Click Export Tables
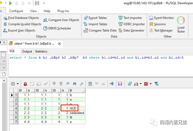Viewport: 193px width, 131px height. 95,18
